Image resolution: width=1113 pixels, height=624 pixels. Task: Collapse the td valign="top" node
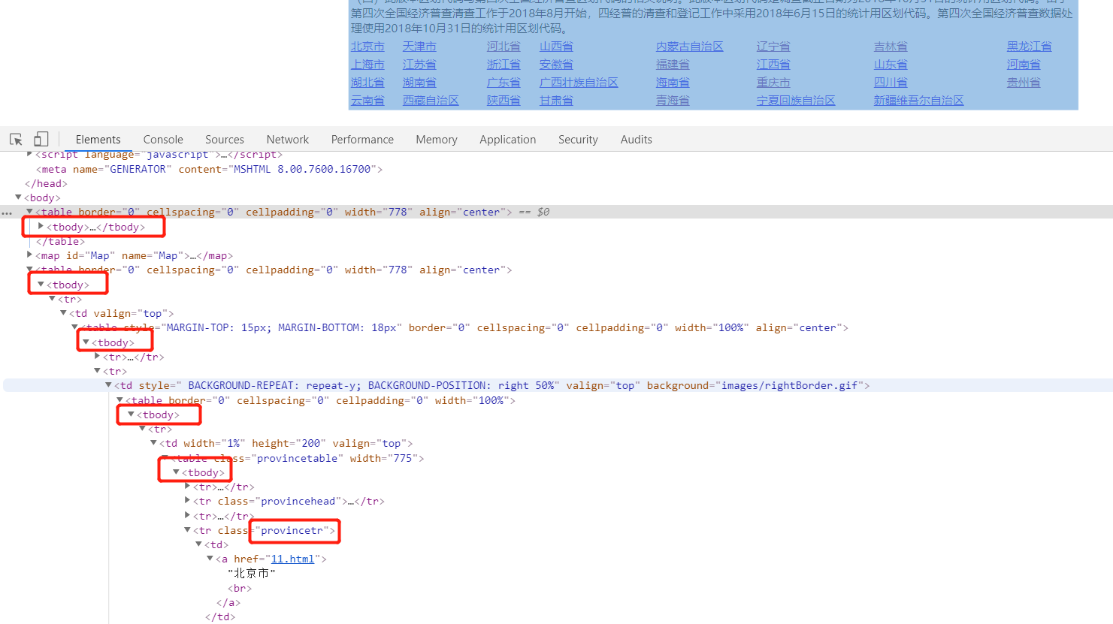click(x=63, y=313)
